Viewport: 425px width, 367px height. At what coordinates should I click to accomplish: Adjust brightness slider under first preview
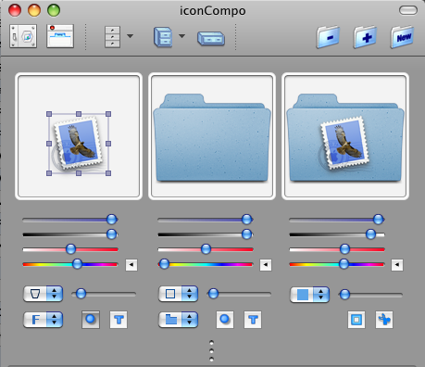(70, 234)
